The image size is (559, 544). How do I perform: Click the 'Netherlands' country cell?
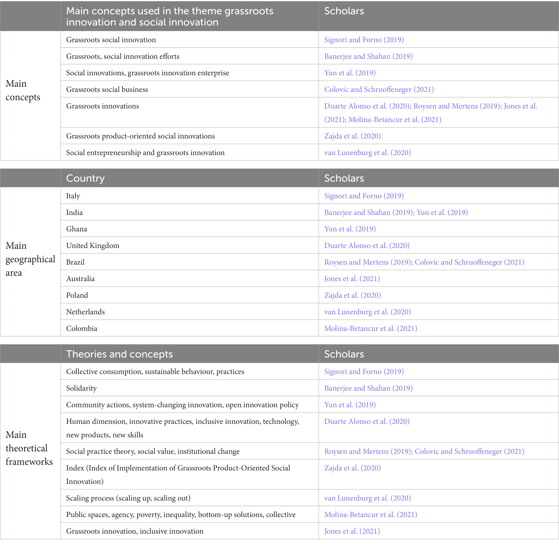pos(190,311)
